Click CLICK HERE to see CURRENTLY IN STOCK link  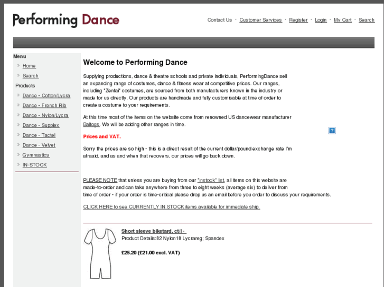click(x=172, y=207)
